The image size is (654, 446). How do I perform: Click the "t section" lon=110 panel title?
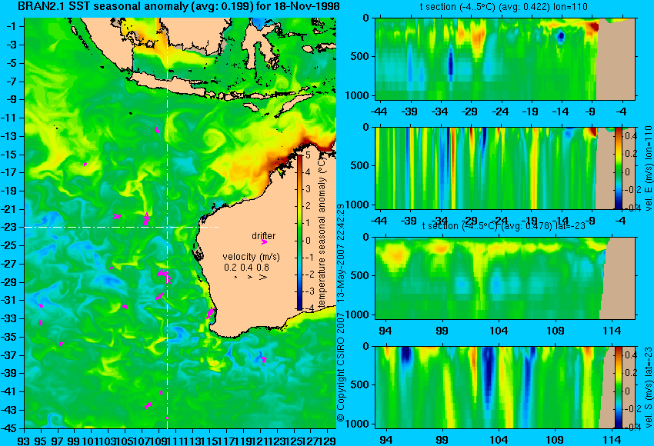pos(503,7)
